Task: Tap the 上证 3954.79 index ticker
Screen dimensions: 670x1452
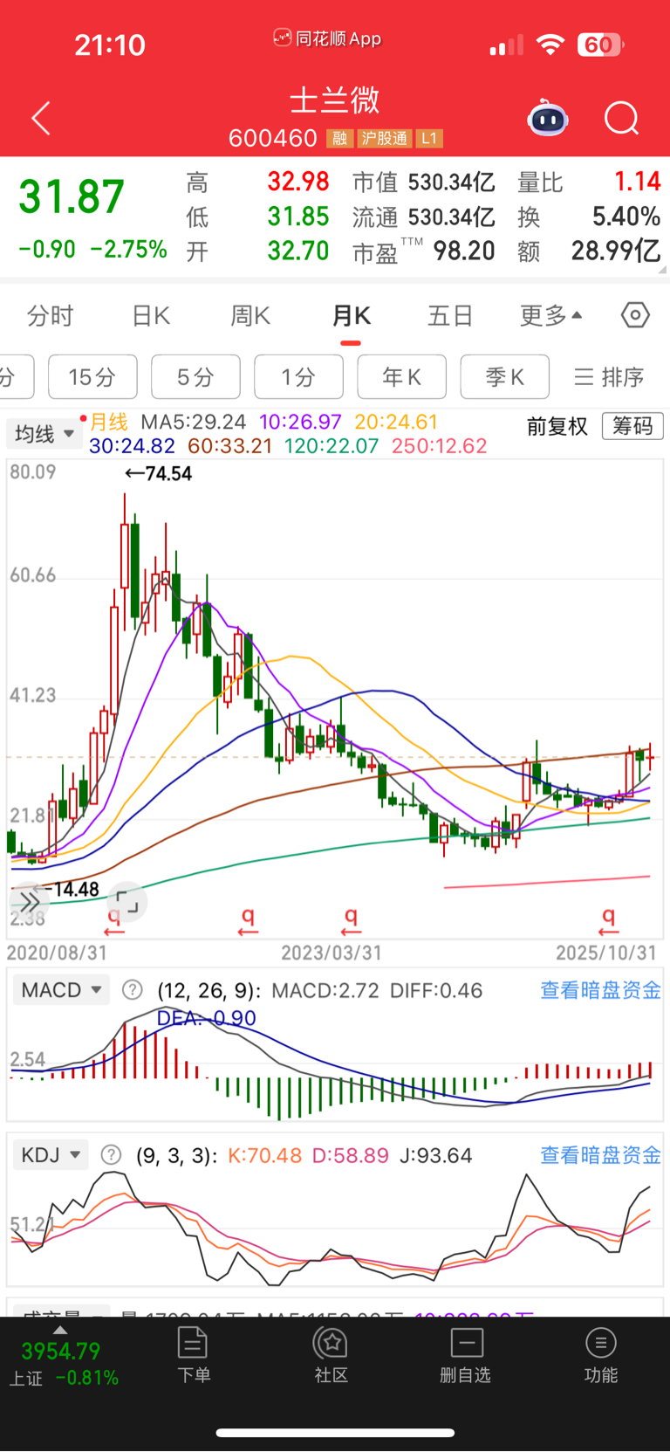Action: (x=62, y=1363)
